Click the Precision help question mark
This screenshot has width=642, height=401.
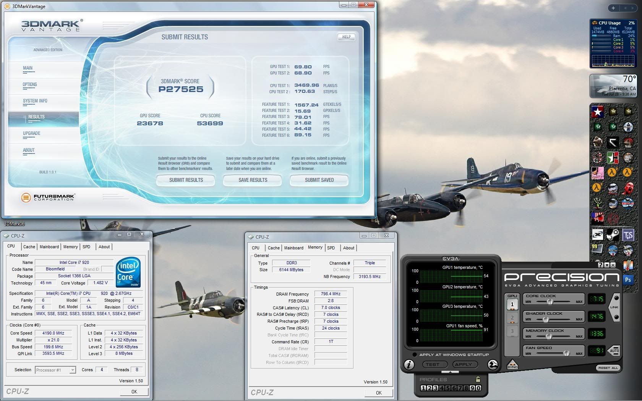click(x=601, y=265)
